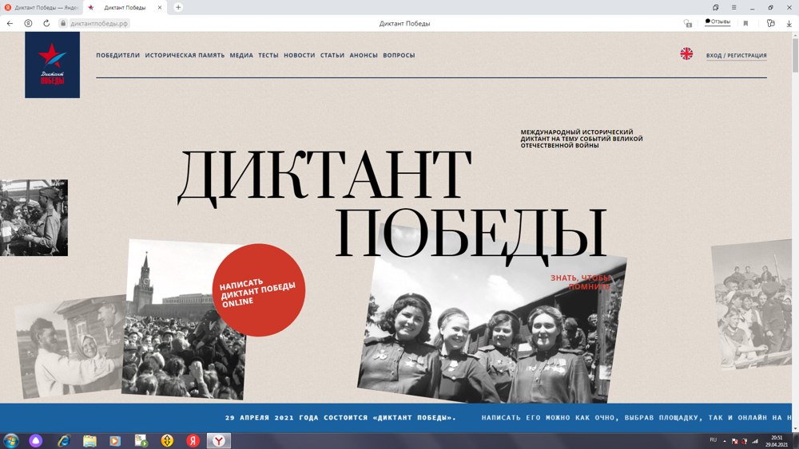Viewport: 799px width, 449px height.
Task: Bookmark this page with the bookmark icon
Action: click(745, 23)
